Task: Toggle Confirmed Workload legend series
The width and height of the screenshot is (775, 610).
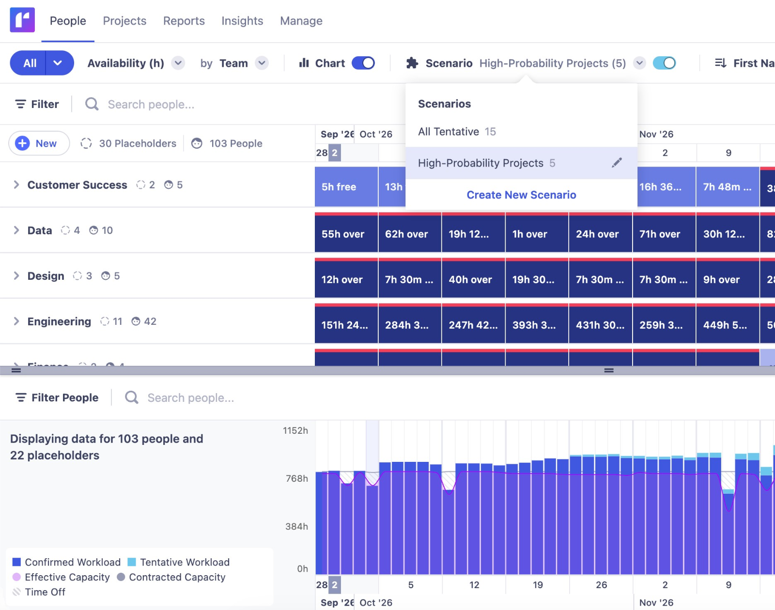Action: [x=66, y=562]
